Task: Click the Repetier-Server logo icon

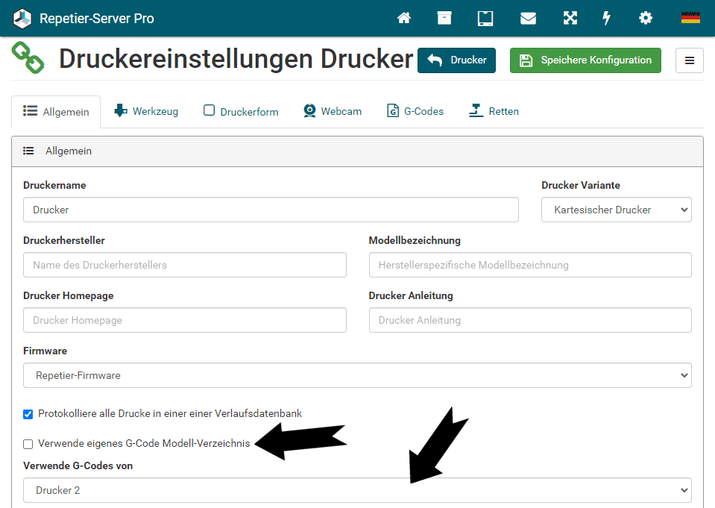Action: (22, 19)
